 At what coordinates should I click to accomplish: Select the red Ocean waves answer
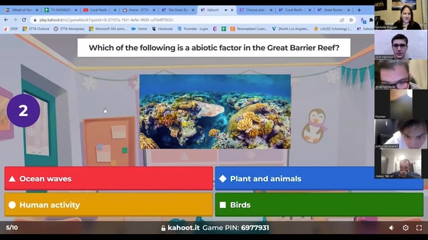[x=108, y=179]
